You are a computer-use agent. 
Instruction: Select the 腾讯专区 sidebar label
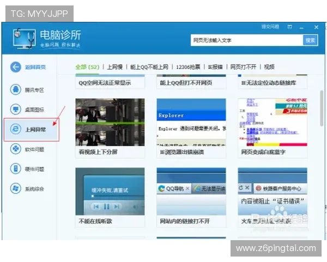(x=34, y=90)
